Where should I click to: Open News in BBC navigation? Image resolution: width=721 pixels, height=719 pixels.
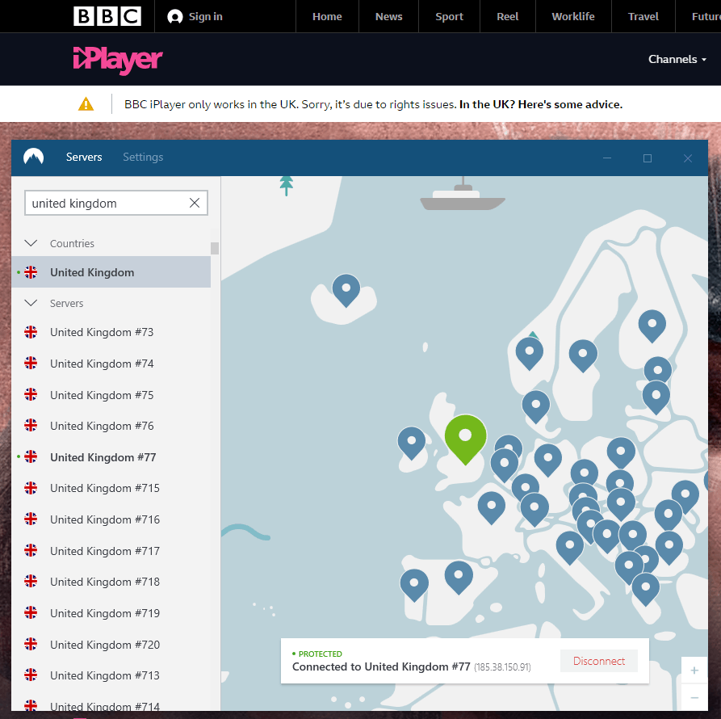click(x=388, y=16)
